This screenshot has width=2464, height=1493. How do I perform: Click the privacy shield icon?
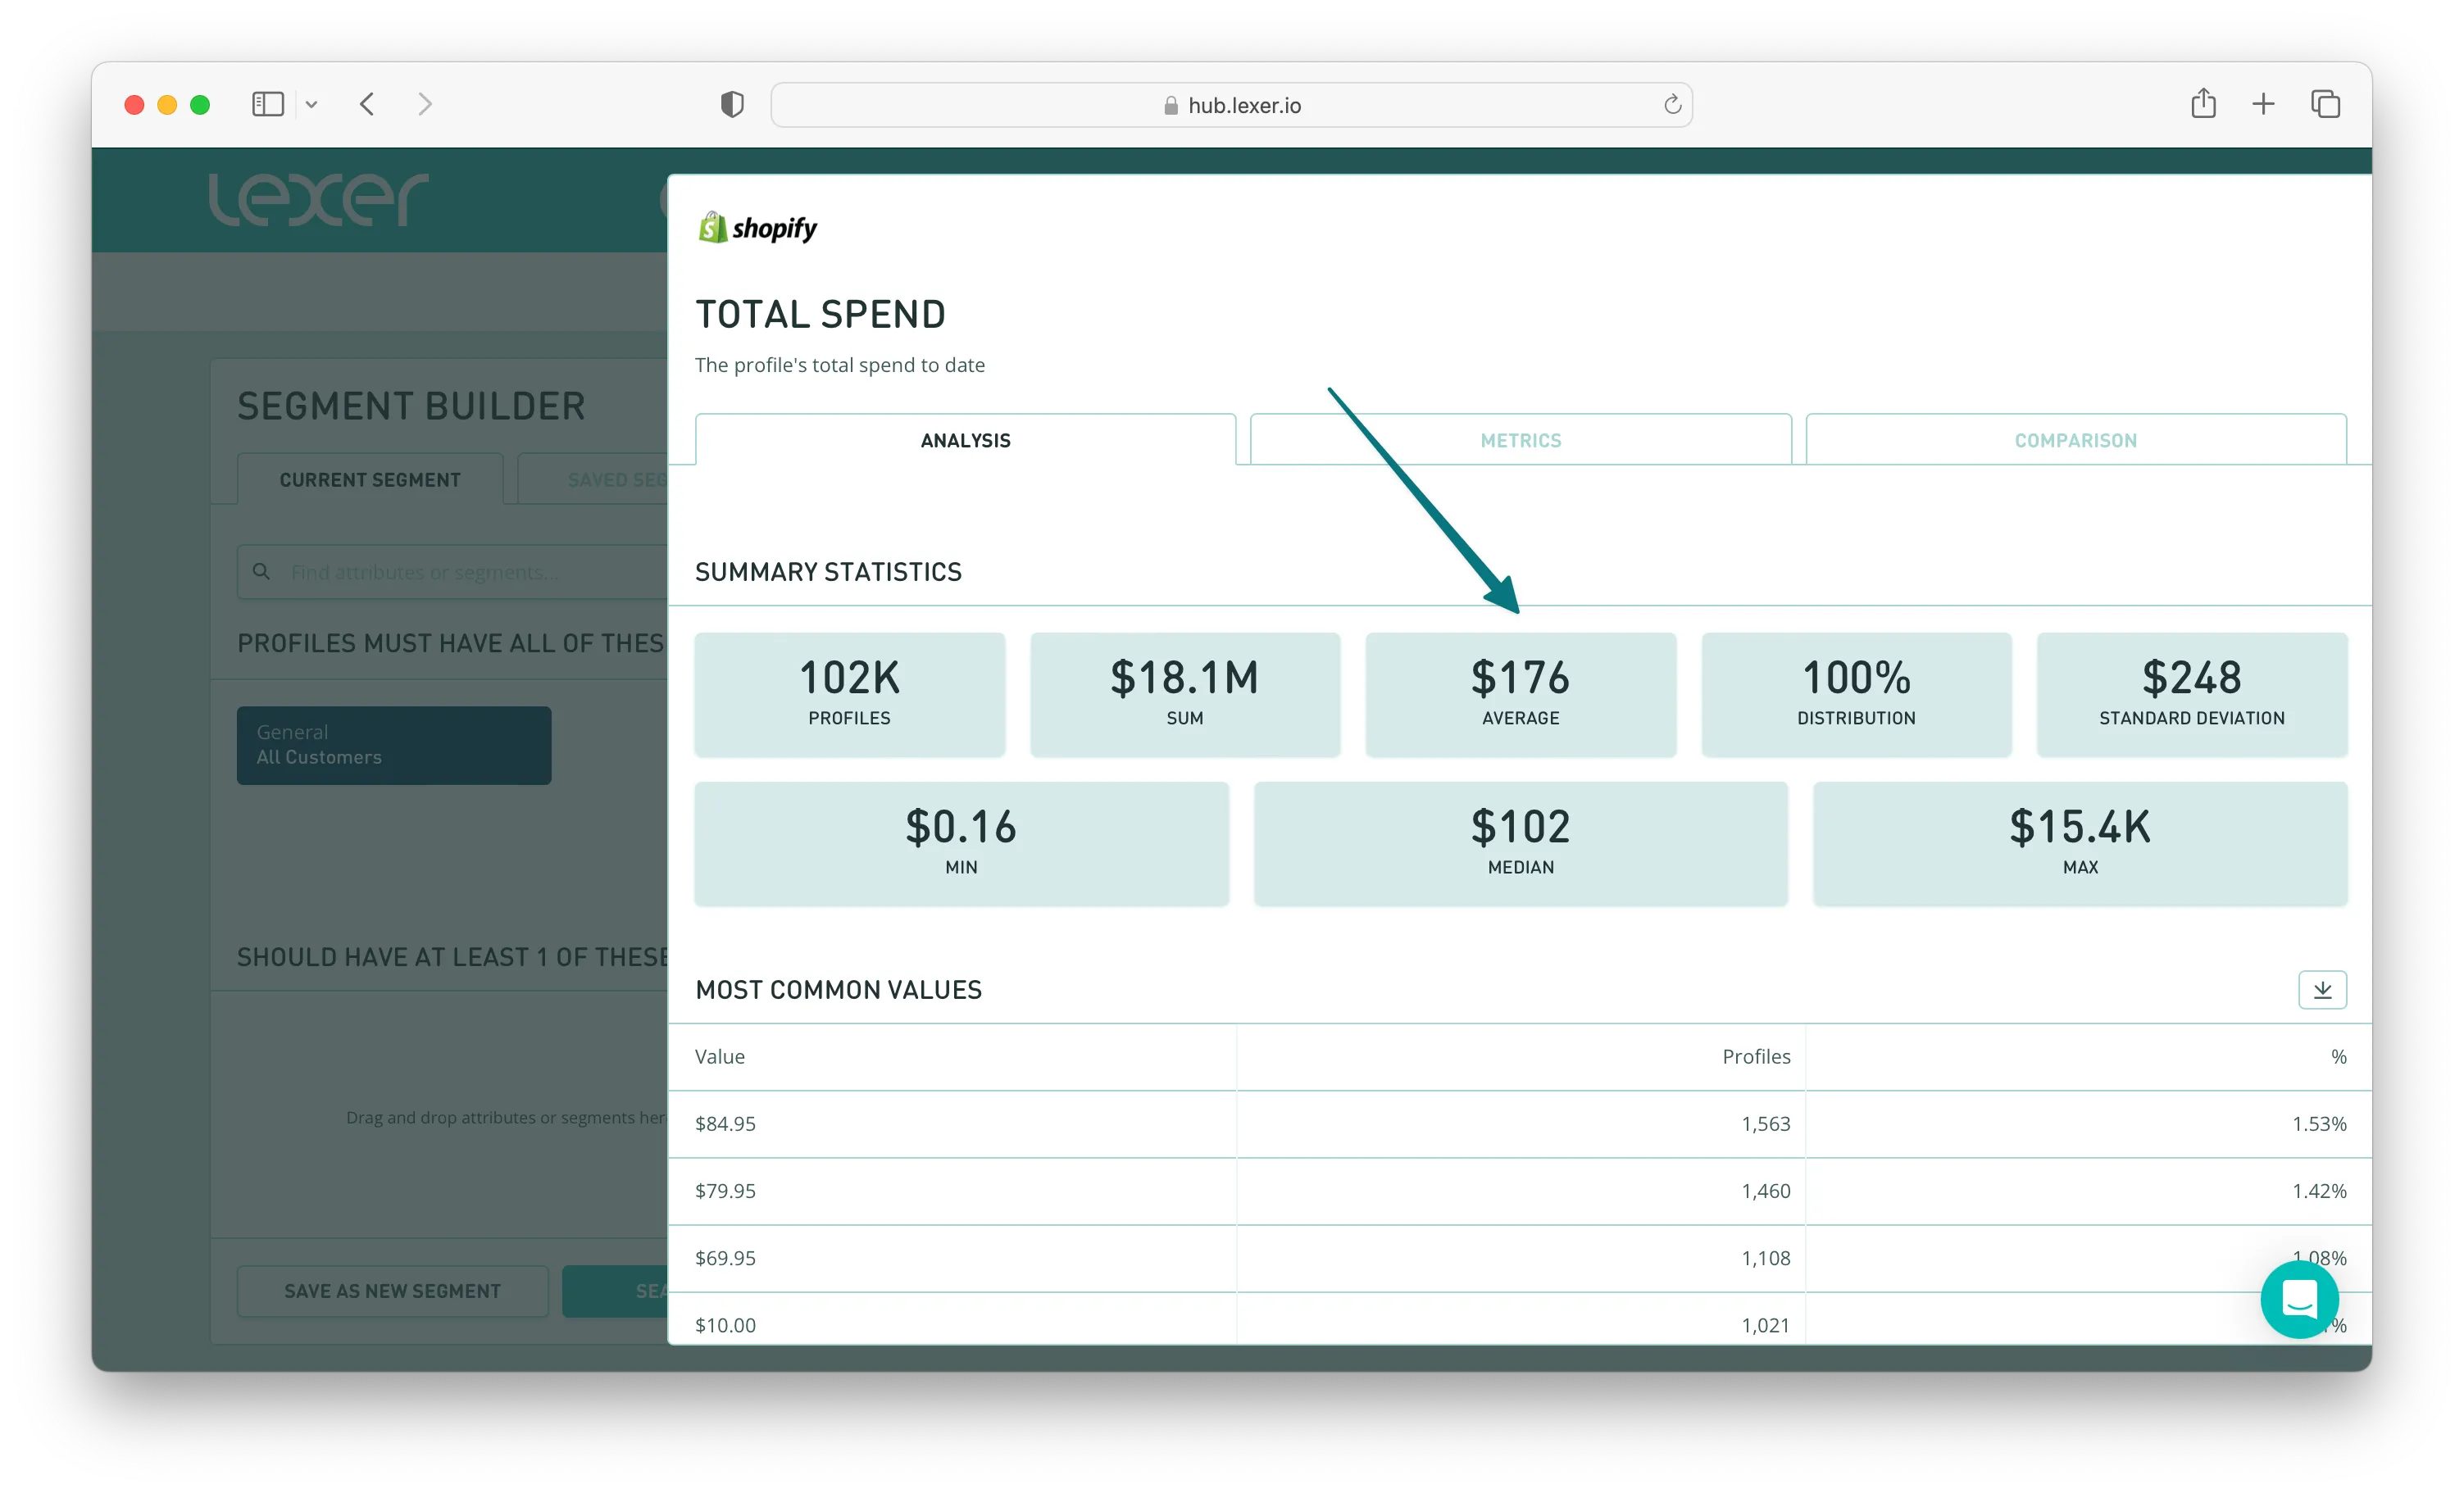(732, 104)
